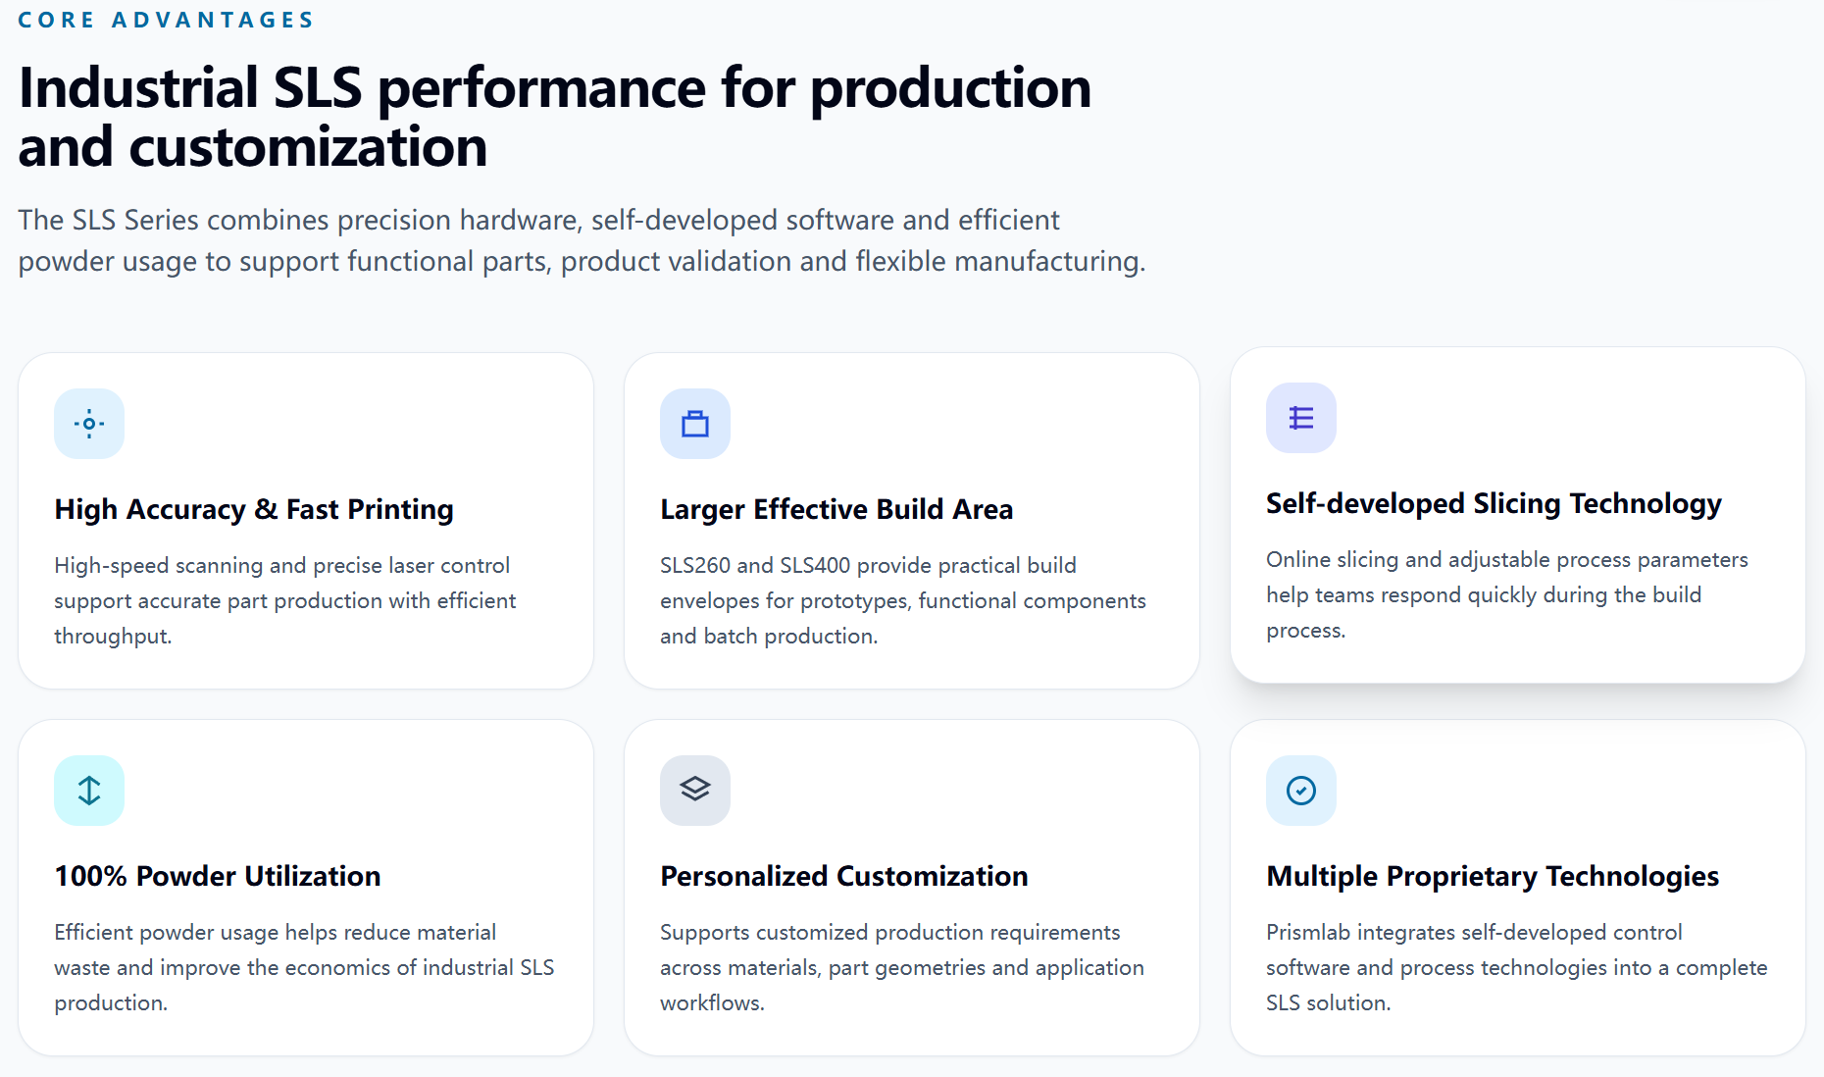Select the High Accuracy & Fast Printing heading
The image size is (1824, 1077).
pos(254,509)
